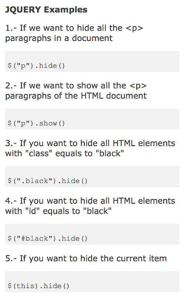Click example 2 text about showing paragraphs
The height and width of the screenshot is (298, 184).
click(x=76, y=91)
